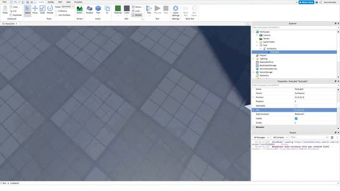Activate the Move tool
Image resolution: width=340 pixels, height=191 pixels.
click(x=35, y=10)
